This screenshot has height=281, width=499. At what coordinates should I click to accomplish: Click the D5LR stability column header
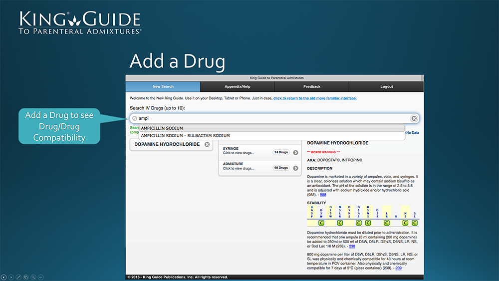pos(340,212)
